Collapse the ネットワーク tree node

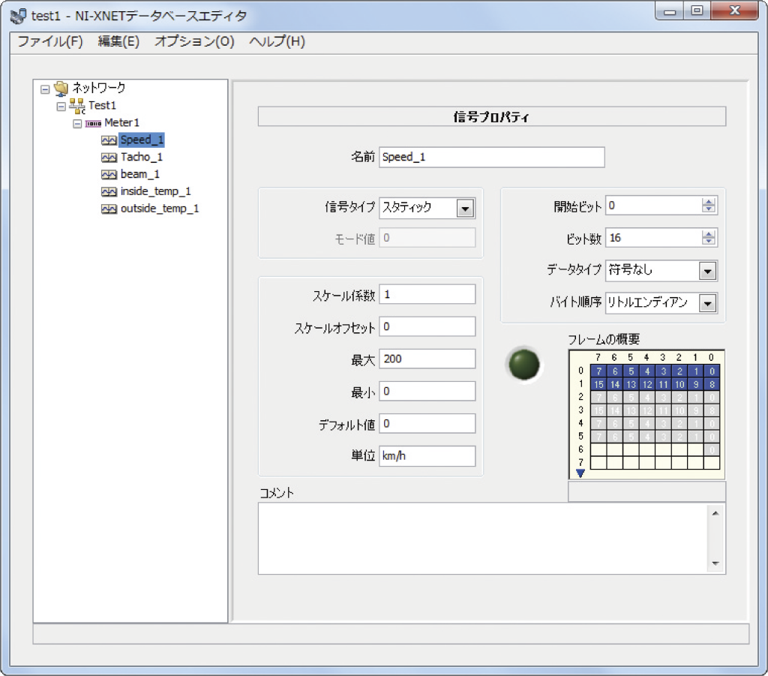point(45,89)
